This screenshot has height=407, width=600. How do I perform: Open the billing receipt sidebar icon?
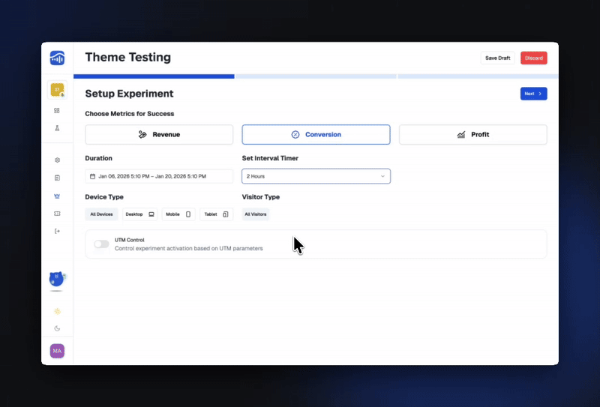pyautogui.click(x=57, y=178)
